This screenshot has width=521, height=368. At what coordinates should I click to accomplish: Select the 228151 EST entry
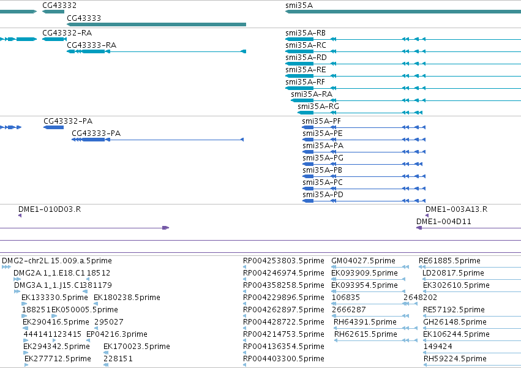[x=118, y=359]
